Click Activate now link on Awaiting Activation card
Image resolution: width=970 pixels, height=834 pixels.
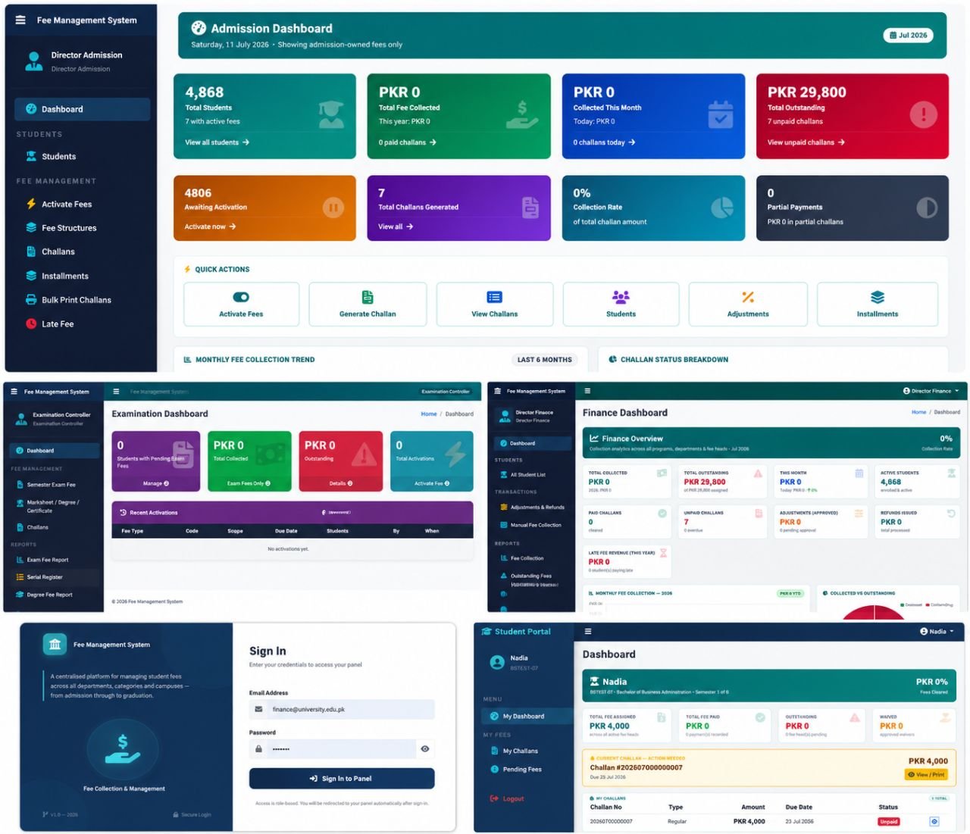coord(210,226)
